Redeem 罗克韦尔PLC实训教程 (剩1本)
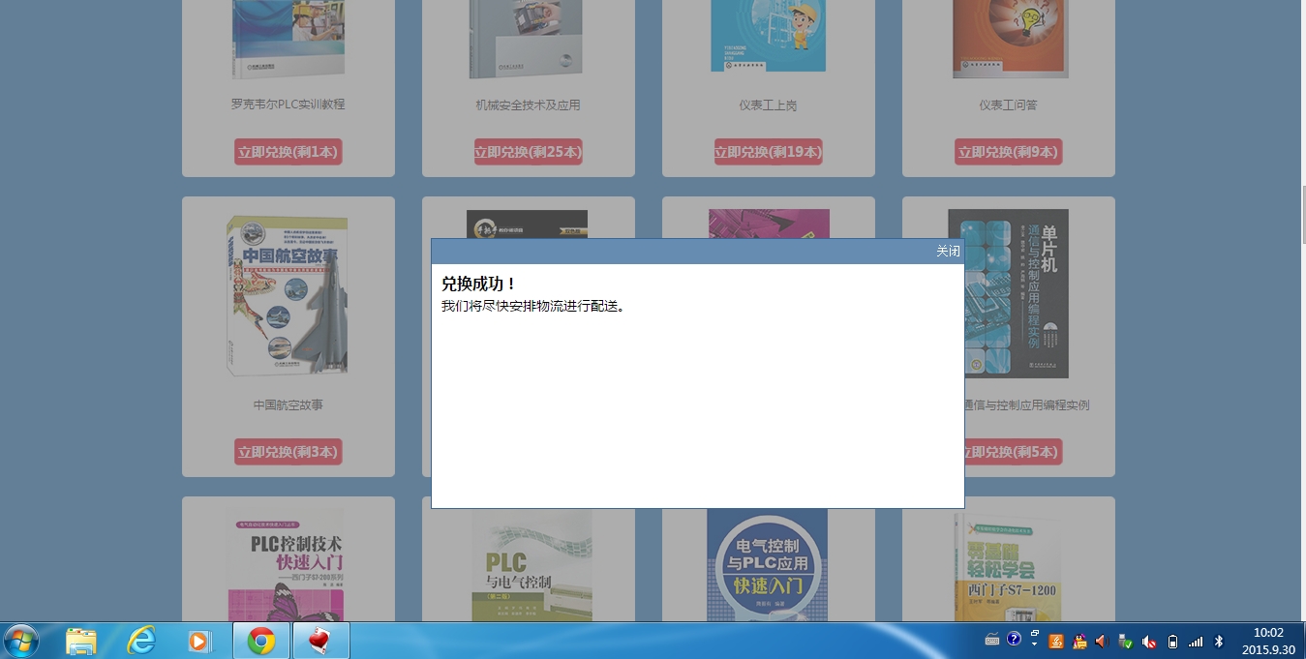This screenshot has height=659, width=1306. [x=288, y=152]
